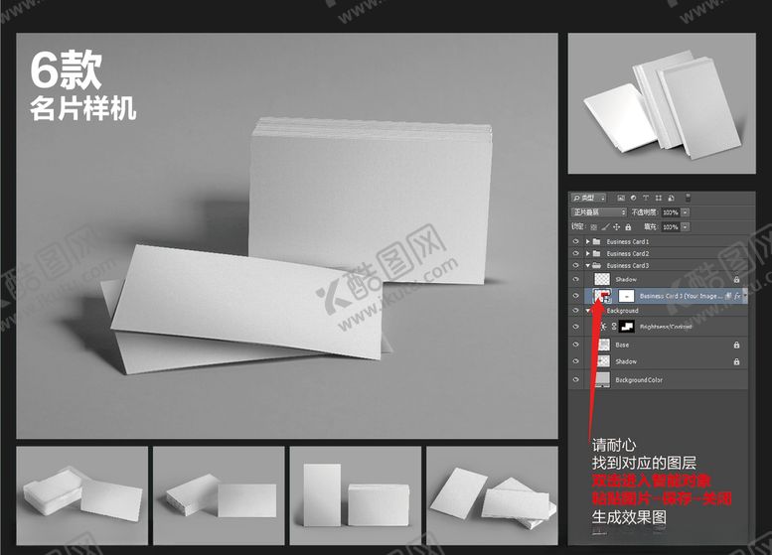Click the adjustment layer filter icon
The width and height of the screenshot is (772, 555).
click(633, 198)
